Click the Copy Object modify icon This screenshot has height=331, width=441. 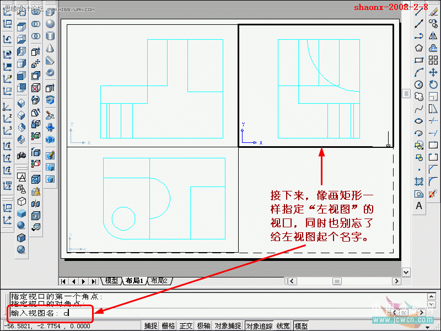[433, 24]
